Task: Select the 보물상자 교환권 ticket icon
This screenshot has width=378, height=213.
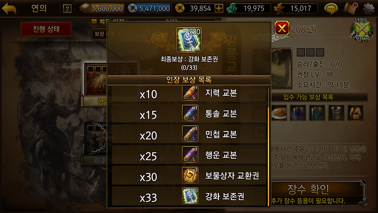Action: point(190,175)
